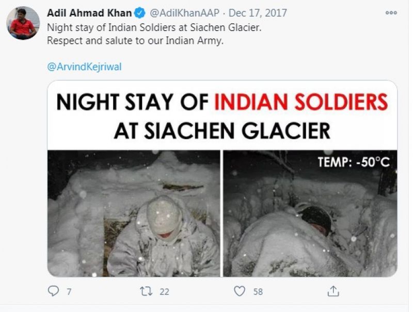Viewport: 413px width, 312px height.
Task: Click the reply speech bubble icon
Action: tap(54, 291)
